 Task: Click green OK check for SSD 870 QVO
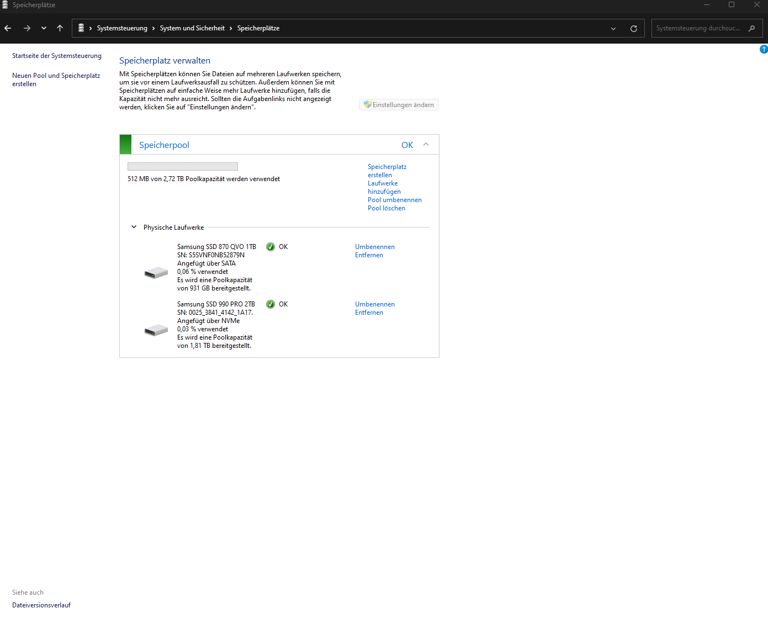(271, 247)
